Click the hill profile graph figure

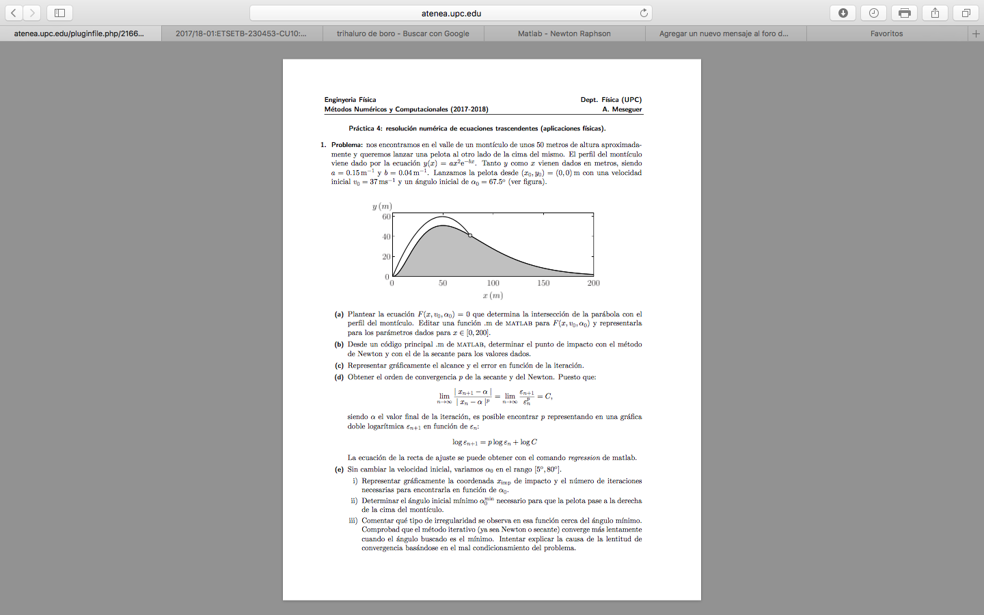[493, 245]
